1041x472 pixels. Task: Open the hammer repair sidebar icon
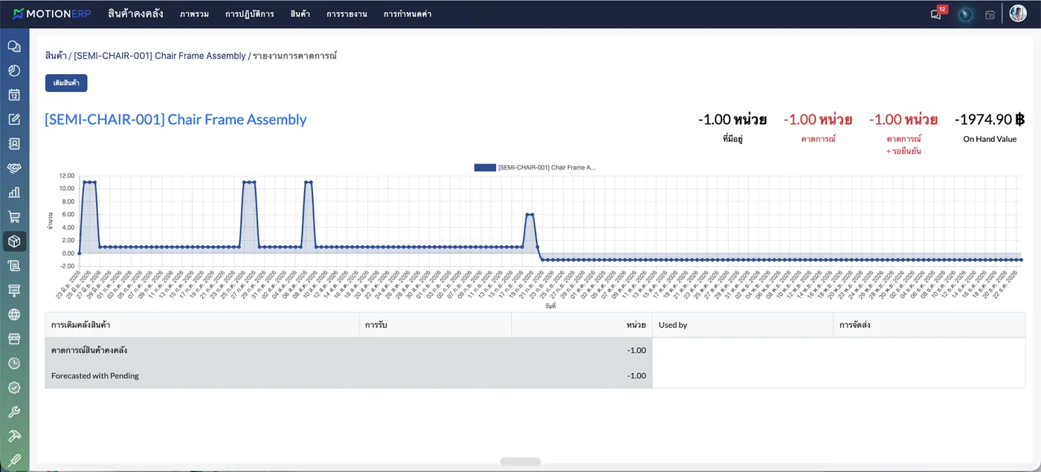pos(14,436)
